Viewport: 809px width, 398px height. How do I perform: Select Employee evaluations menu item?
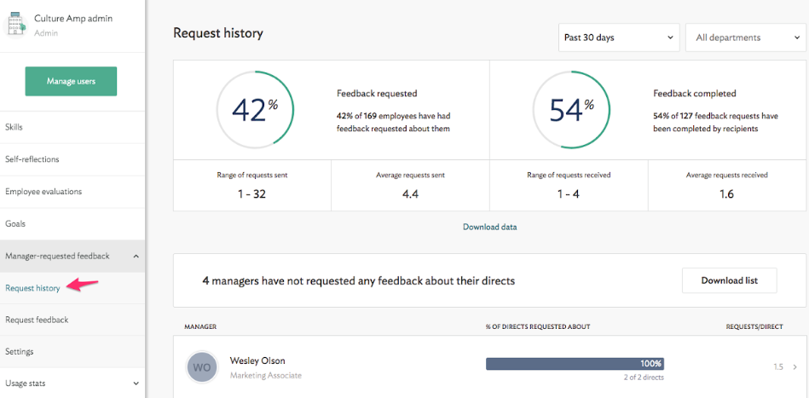click(43, 192)
